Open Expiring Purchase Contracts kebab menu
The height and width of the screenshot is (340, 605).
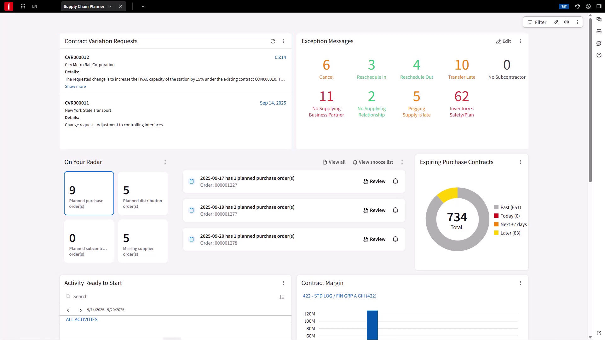click(x=521, y=162)
